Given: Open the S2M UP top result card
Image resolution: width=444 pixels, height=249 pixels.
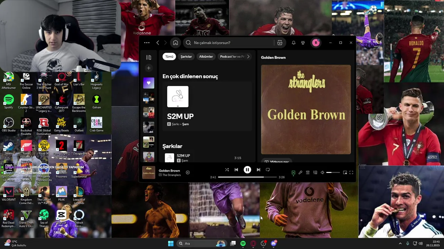Looking at the screenshot, I should click(207, 106).
